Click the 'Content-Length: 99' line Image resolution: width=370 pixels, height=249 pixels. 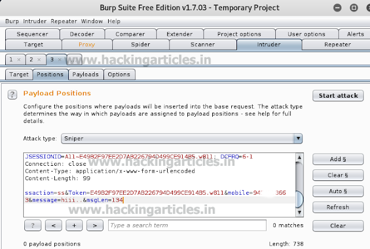pyautogui.click(x=58, y=179)
